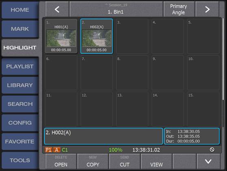Click the CUT button

pos(124,162)
